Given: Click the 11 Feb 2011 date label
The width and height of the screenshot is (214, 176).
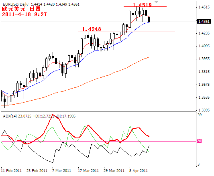Looking at the screenshot, I should point(11,171).
